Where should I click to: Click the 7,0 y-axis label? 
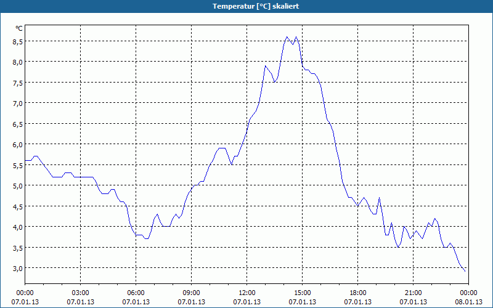click(17, 103)
